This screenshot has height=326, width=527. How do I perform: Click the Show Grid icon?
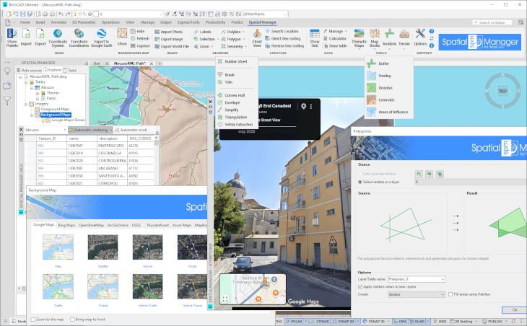tap(315, 38)
